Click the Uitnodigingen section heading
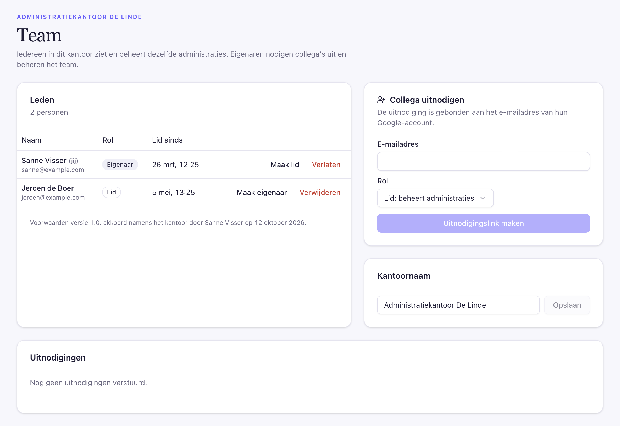This screenshot has height=426, width=620. (58, 357)
